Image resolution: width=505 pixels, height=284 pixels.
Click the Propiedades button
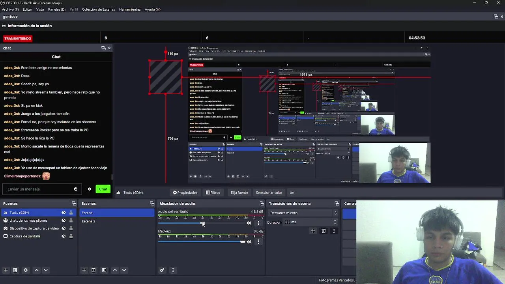[185, 192]
